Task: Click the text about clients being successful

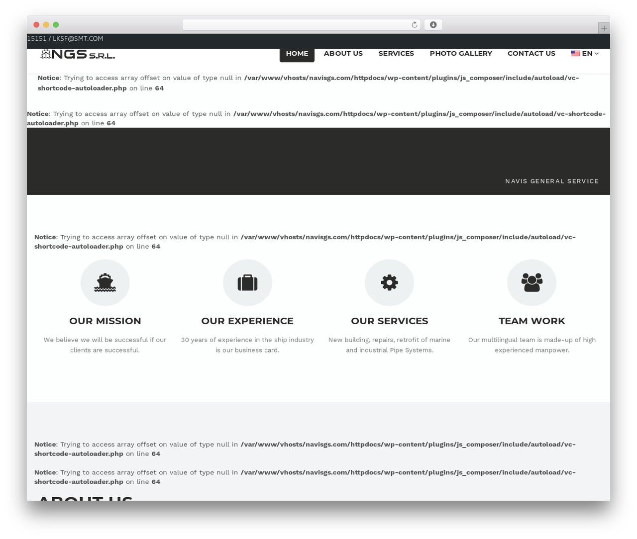Action: (105, 345)
